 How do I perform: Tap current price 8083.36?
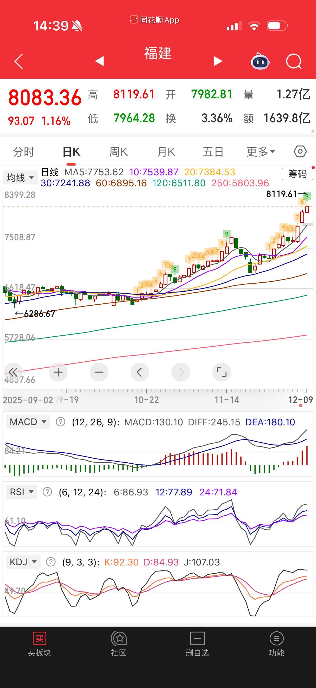click(x=45, y=98)
